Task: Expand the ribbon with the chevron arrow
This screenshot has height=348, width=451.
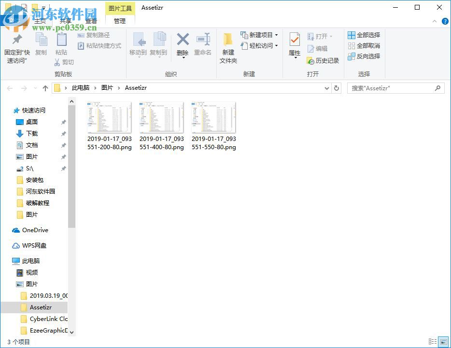Action: tap(434, 21)
